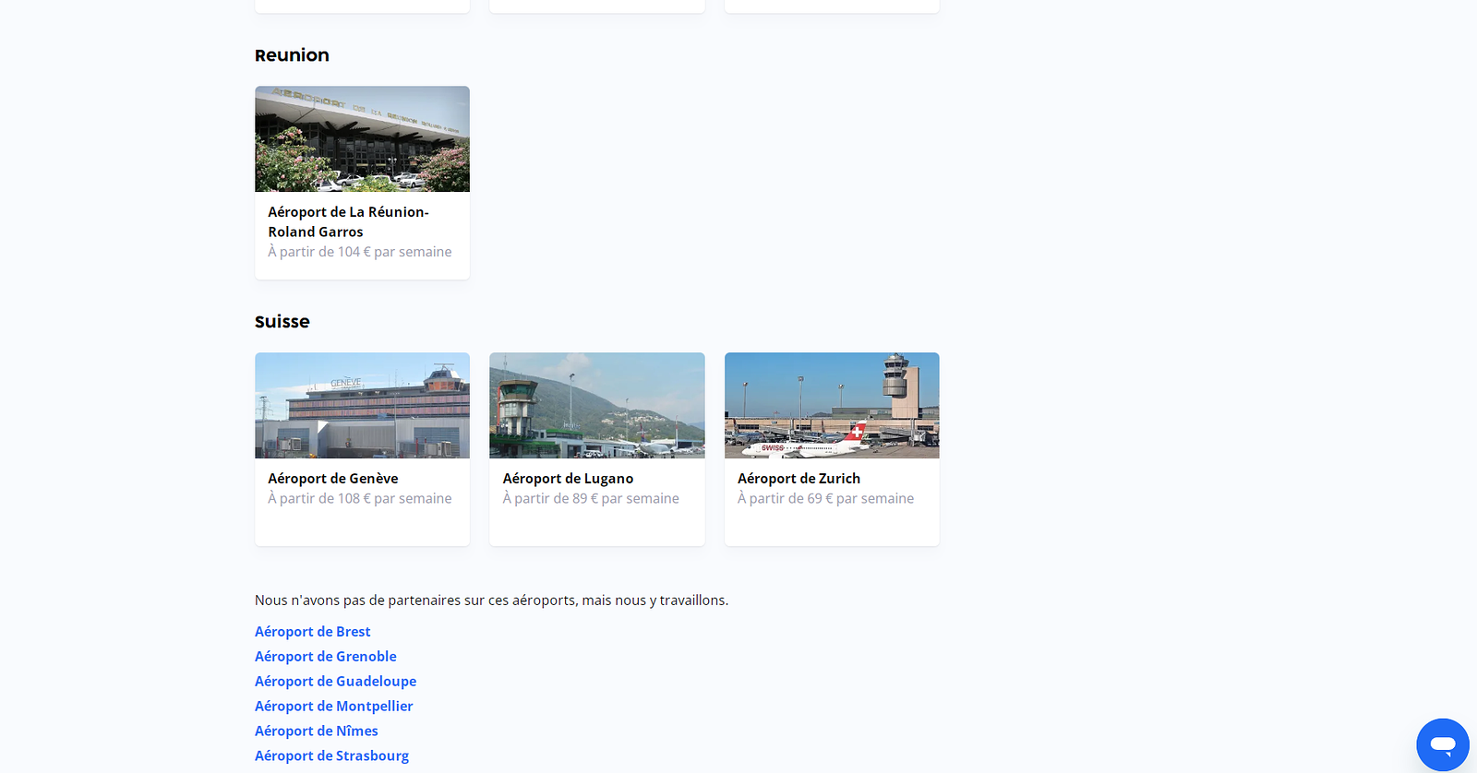Go to Aéroport de Guadeloupe
The image size is (1477, 773).
336,682
